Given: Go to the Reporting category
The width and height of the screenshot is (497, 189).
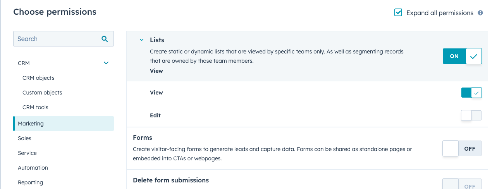Looking at the screenshot, I should [30, 182].
